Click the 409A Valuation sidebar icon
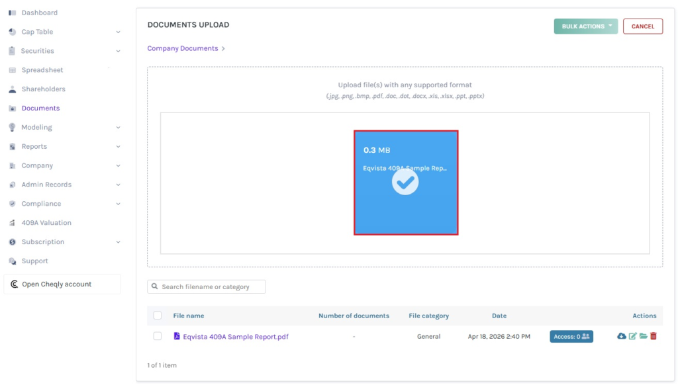This screenshot has width=678, height=385. coord(13,222)
